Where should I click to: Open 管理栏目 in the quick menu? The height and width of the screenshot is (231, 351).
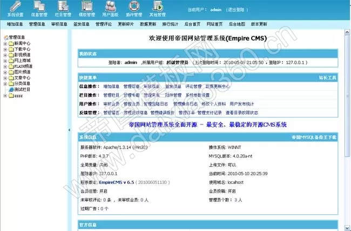(x=111, y=95)
